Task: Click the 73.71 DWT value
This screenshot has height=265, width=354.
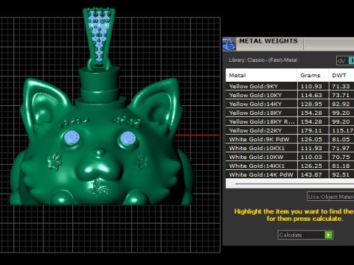Action: (x=341, y=95)
